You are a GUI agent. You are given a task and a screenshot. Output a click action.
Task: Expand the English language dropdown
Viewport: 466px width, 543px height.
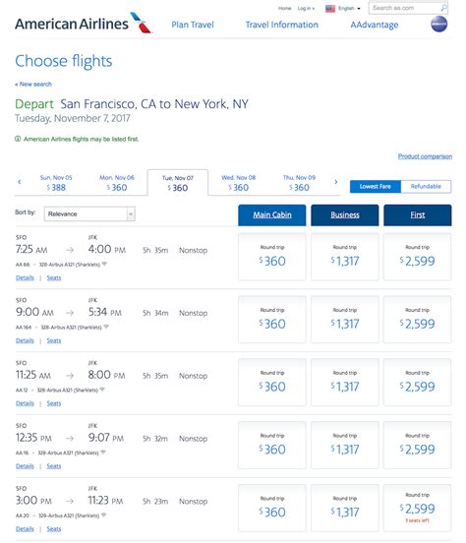(349, 8)
